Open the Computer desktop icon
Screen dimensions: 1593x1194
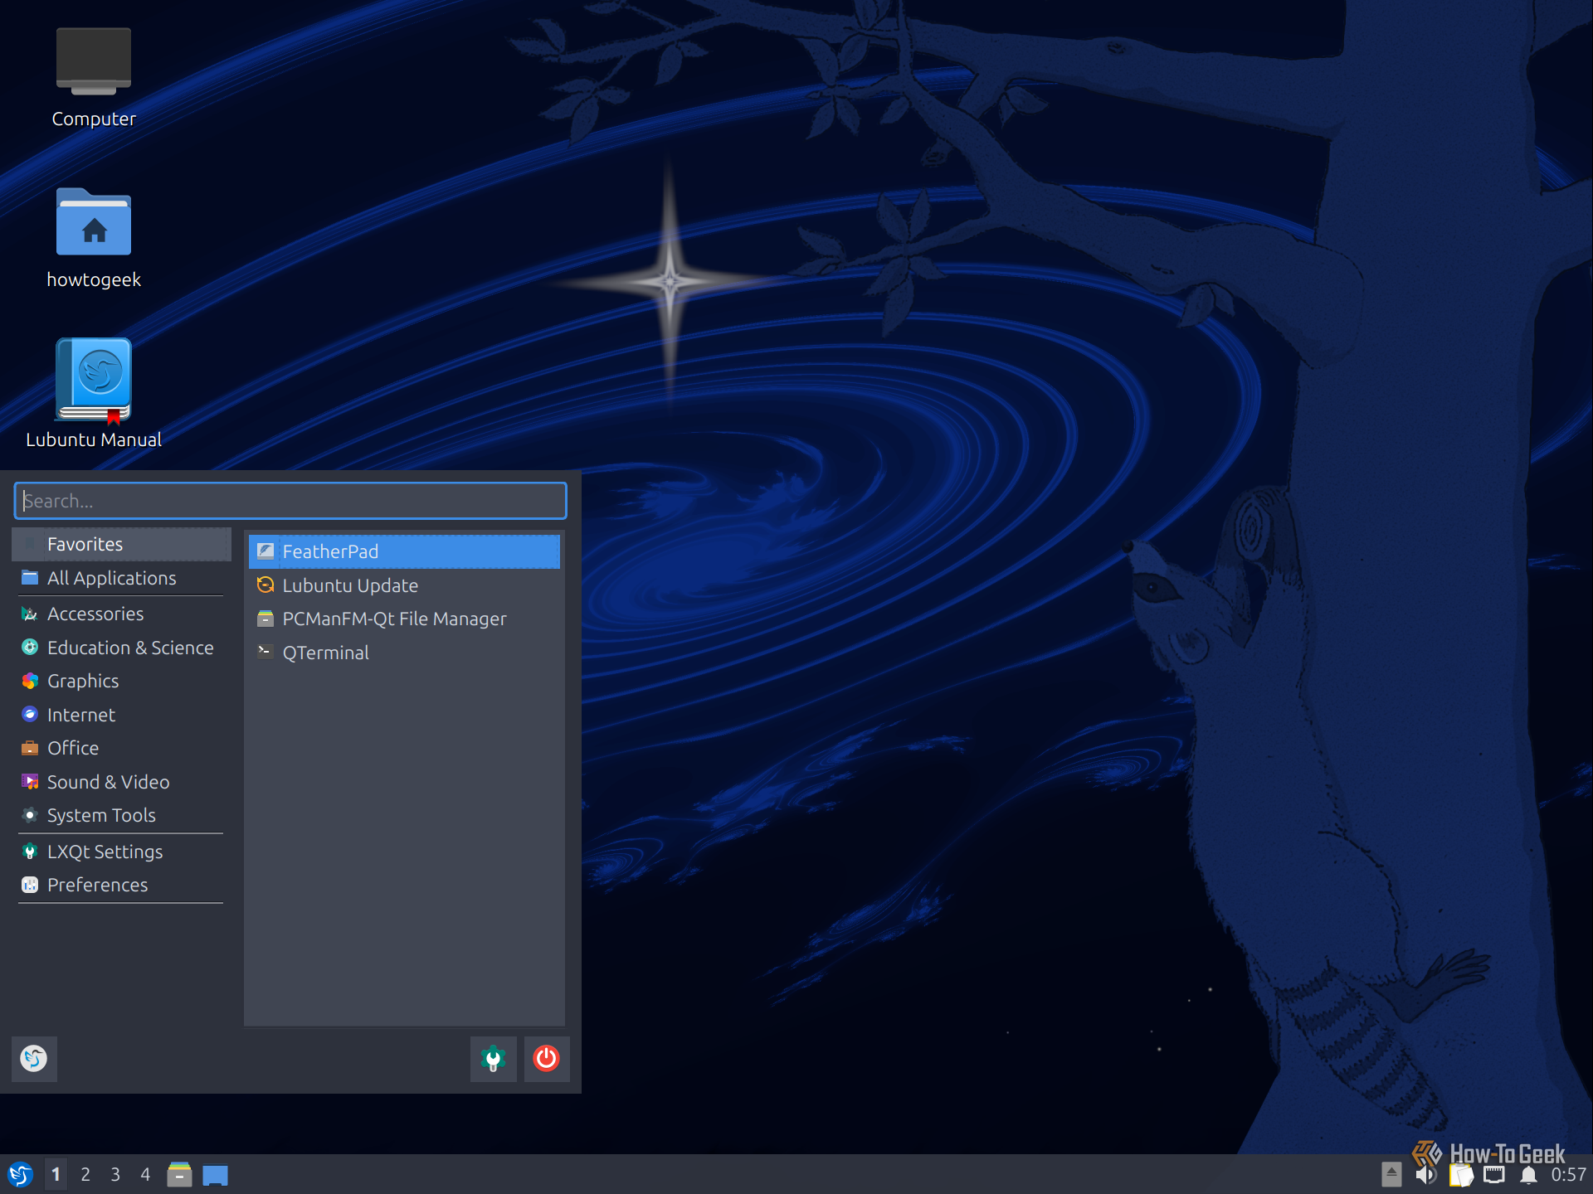93,77
